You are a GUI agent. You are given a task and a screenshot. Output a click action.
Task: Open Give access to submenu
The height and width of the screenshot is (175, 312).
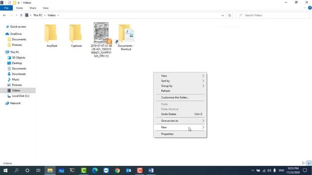tap(180, 121)
